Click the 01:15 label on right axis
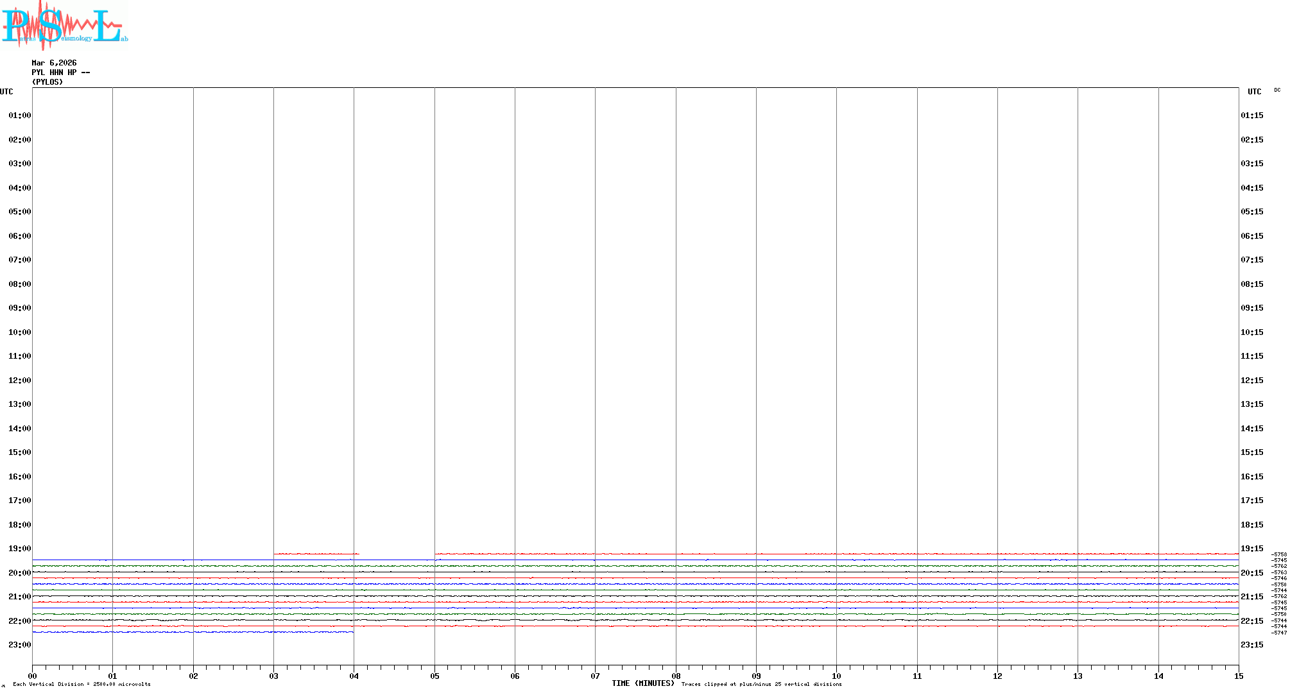 (x=1251, y=116)
